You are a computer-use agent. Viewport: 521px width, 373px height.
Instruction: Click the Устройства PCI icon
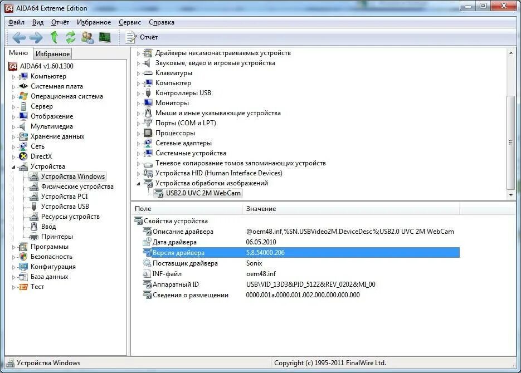pyautogui.click(x=34, y=197)
